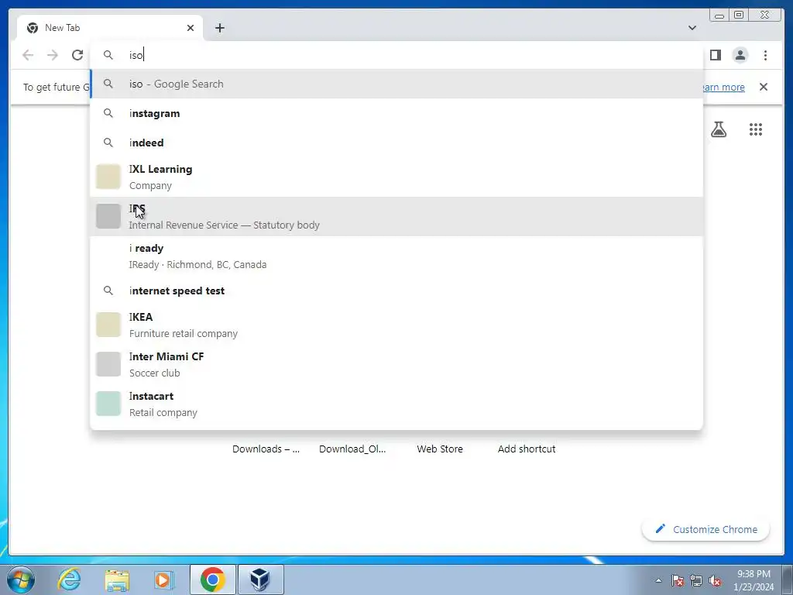Open the Chrome side panel icon
This screenshot has height=595, width=793.
715,55
